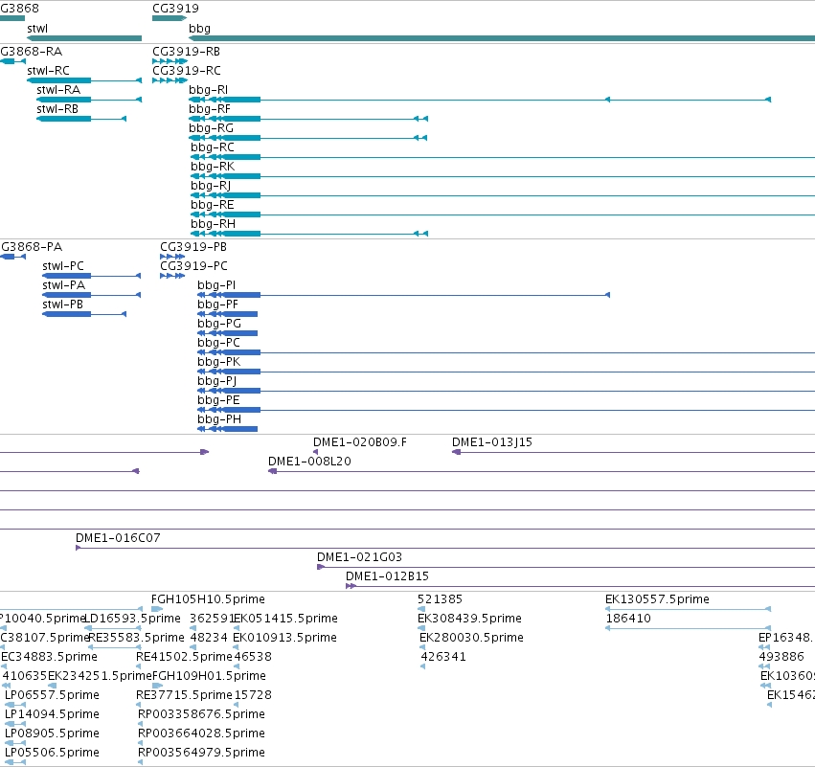Click the bbg-RK transcript label
This screenshot has height=767, width=815.
coord(213,167)
